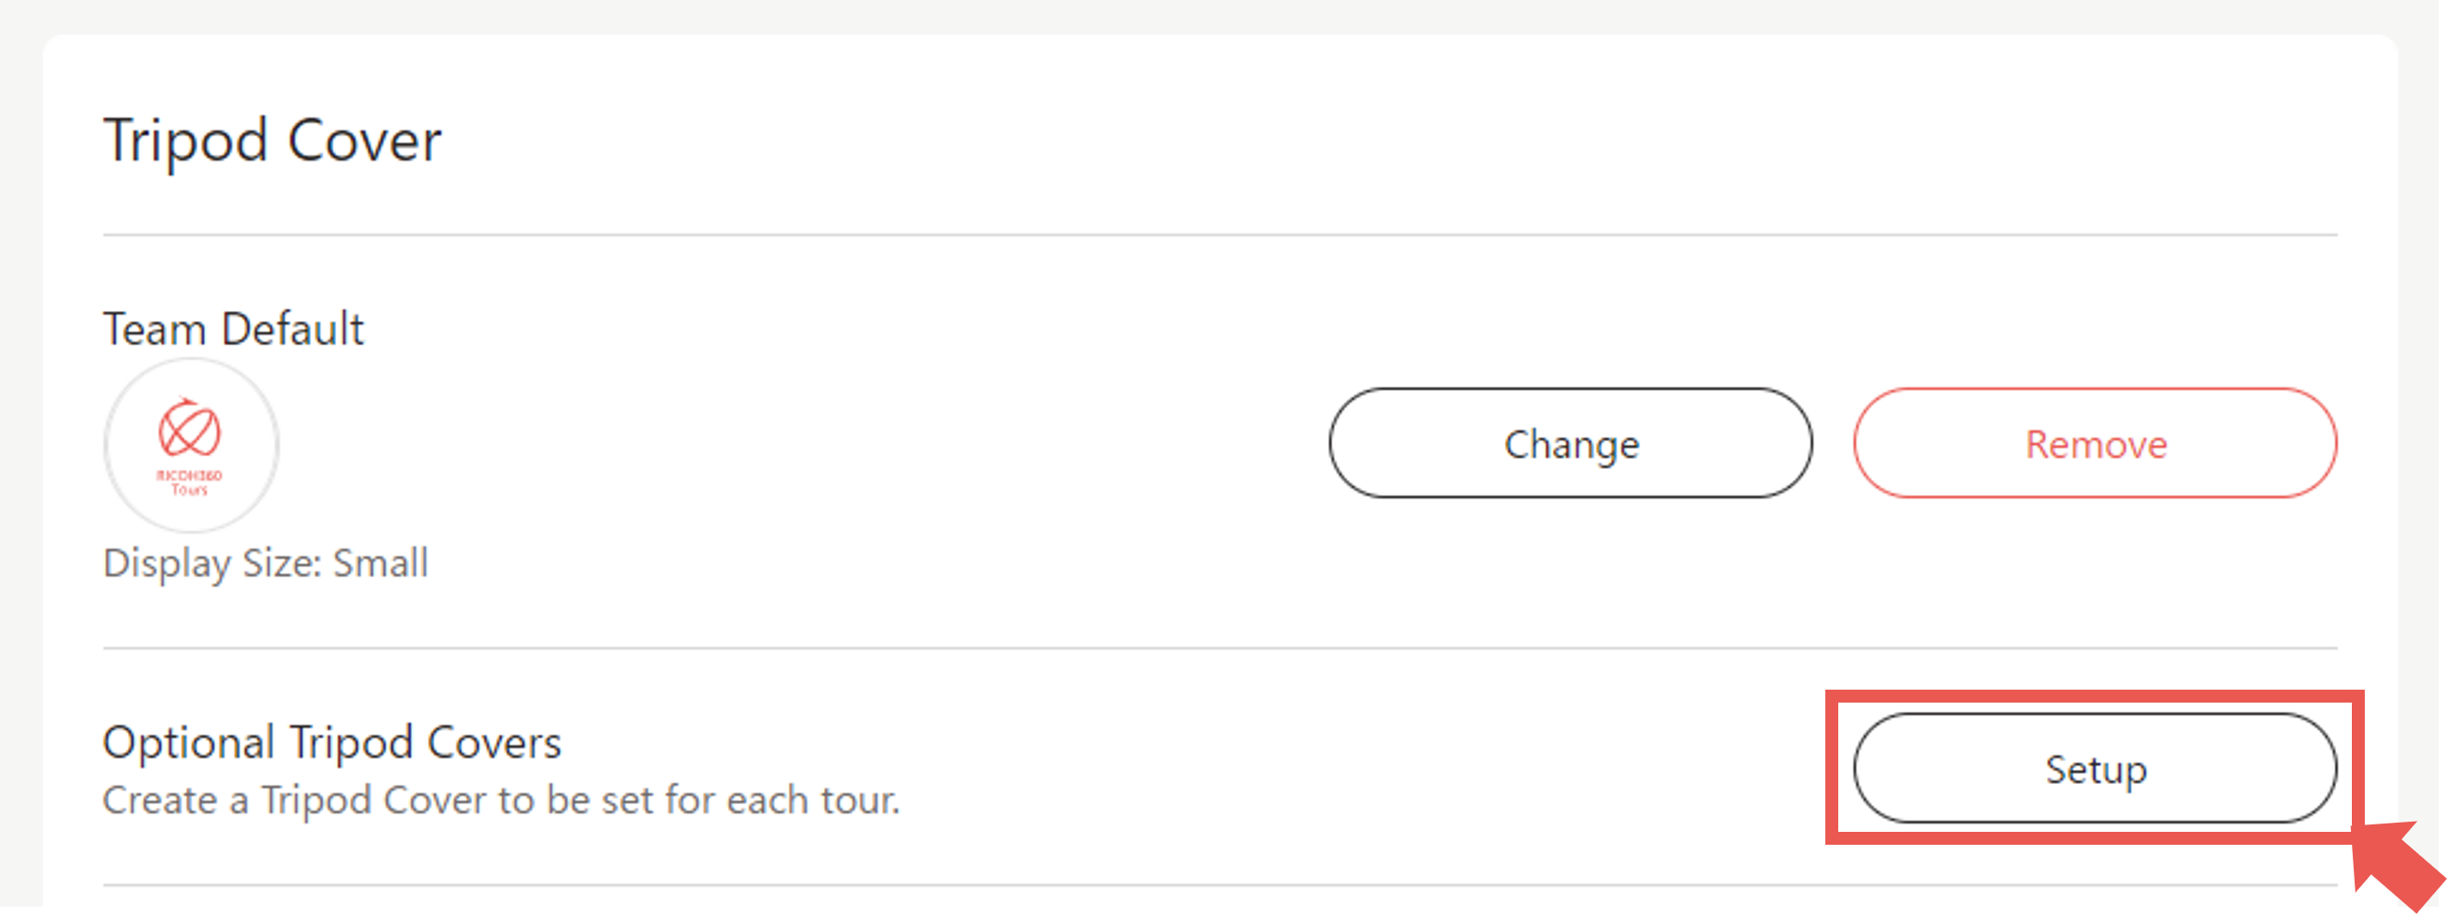This screenshot has height=914, width=2447.
Task: Click the Optional Tripod Covers heading
Action: (332, 742)
